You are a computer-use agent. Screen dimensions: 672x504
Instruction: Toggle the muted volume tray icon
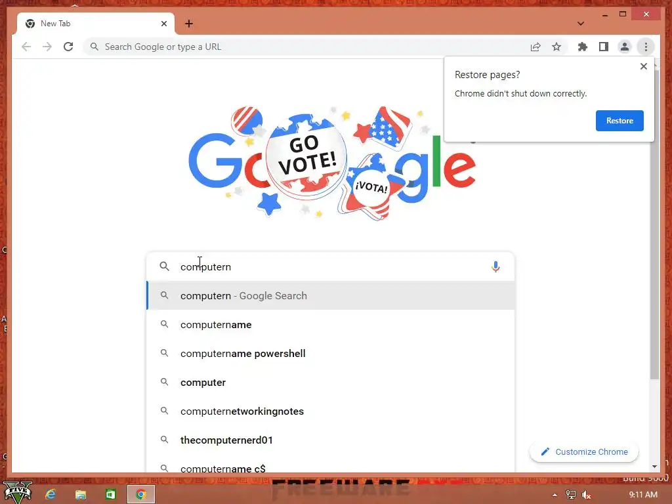[586, 495]
